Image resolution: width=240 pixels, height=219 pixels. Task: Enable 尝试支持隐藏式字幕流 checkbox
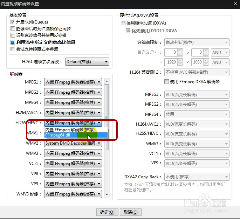point(13,49)
